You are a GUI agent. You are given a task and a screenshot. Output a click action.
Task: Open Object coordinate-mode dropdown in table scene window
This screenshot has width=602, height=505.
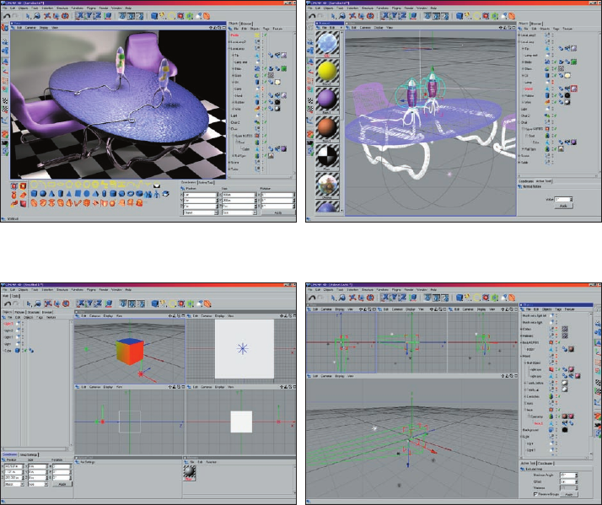click(x=202, y=212)
